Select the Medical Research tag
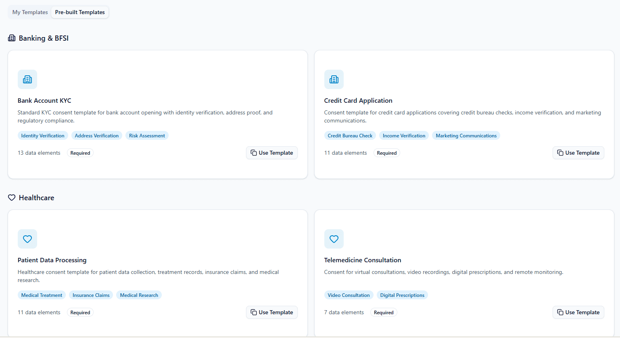The height and width of the screenshot is (338, 620). tap(139, 295)
